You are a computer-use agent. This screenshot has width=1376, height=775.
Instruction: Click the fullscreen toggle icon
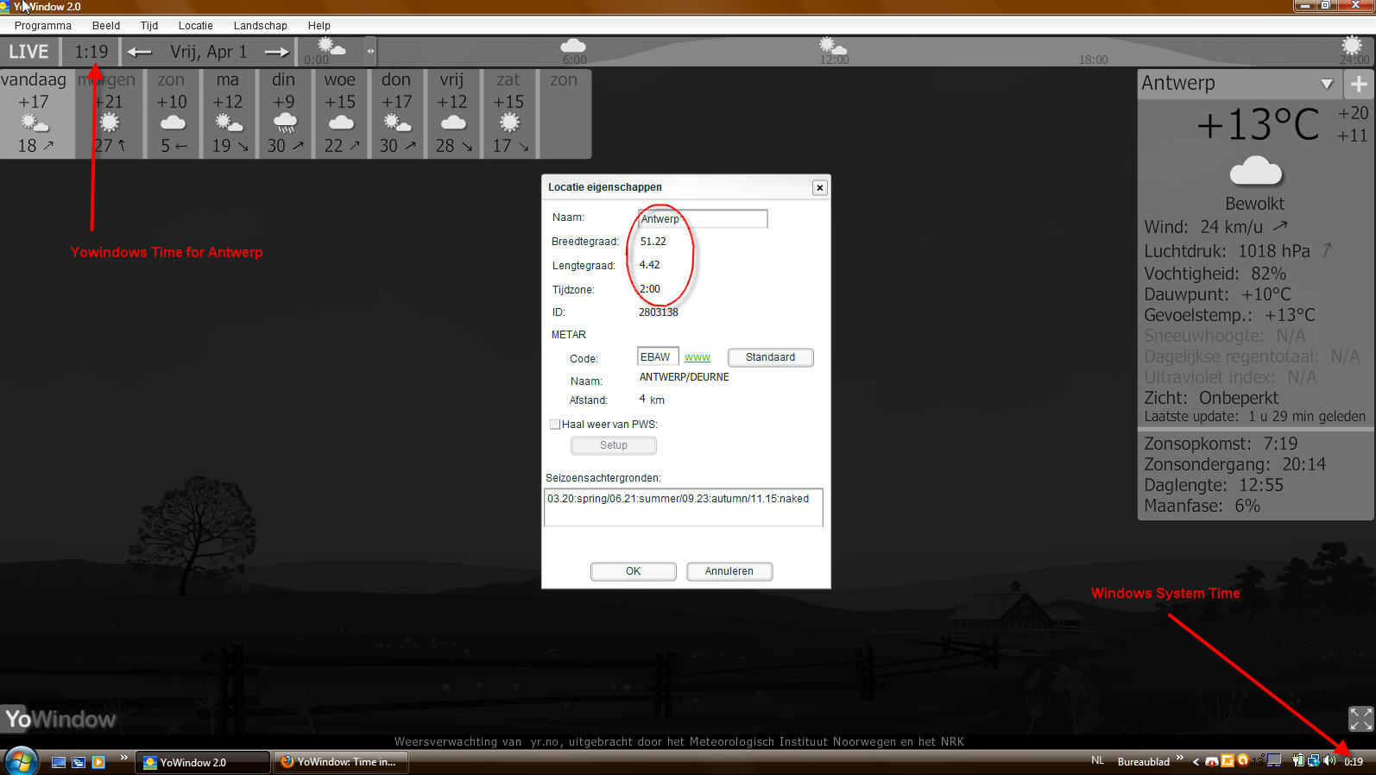click(1360, 719)
